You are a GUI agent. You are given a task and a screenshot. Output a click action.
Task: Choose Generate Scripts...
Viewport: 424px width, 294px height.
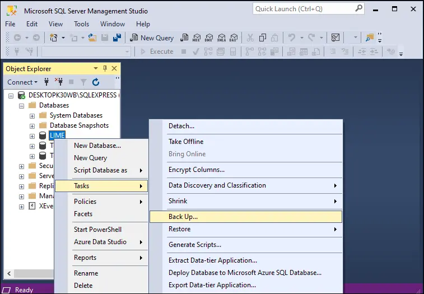(x=246, y=245)
